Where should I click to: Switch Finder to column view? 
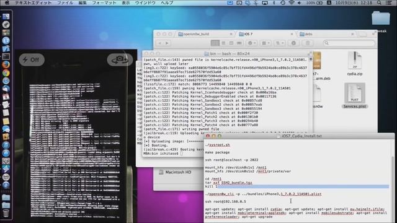[x=231, y=43]
